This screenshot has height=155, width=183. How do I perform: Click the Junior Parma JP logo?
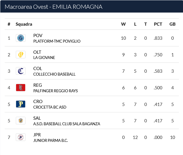(21, 137)
